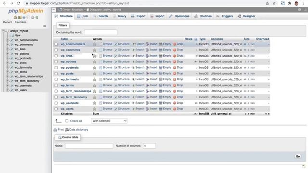Tick the wp_postmeta row checkbox
The height and width of the screenshot is (173, 308).
(x=56, y=68)
